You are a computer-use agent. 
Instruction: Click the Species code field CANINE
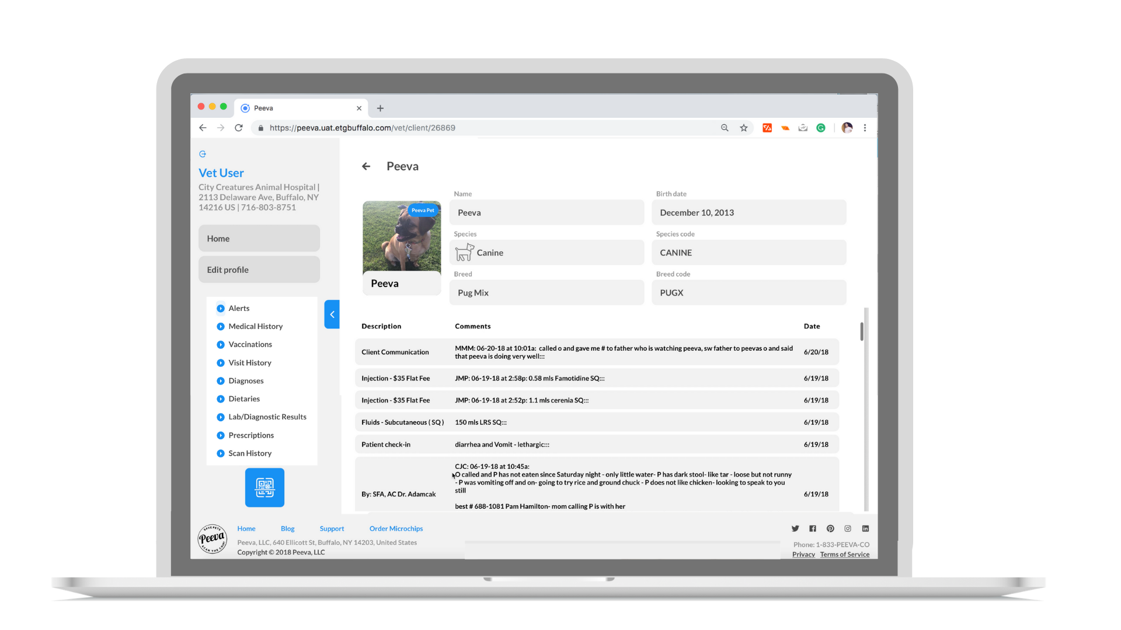tap(749, 253)
